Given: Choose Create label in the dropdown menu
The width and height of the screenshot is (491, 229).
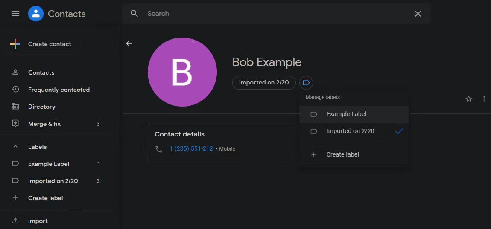Looking at the screenshot, I should pos(354,154).
